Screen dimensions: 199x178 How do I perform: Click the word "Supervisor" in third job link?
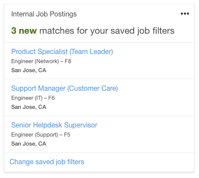(x=81, y=125)
